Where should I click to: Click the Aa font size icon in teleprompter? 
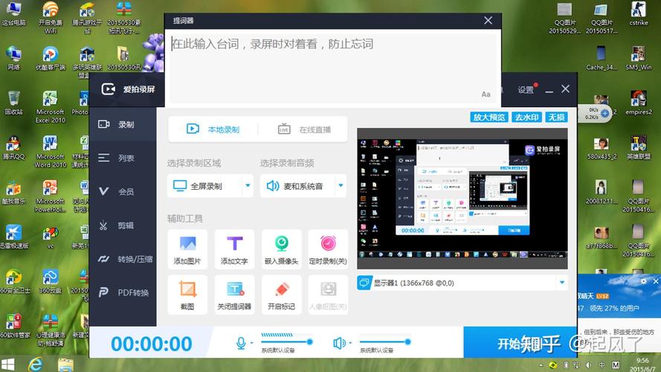click(486, 94)
